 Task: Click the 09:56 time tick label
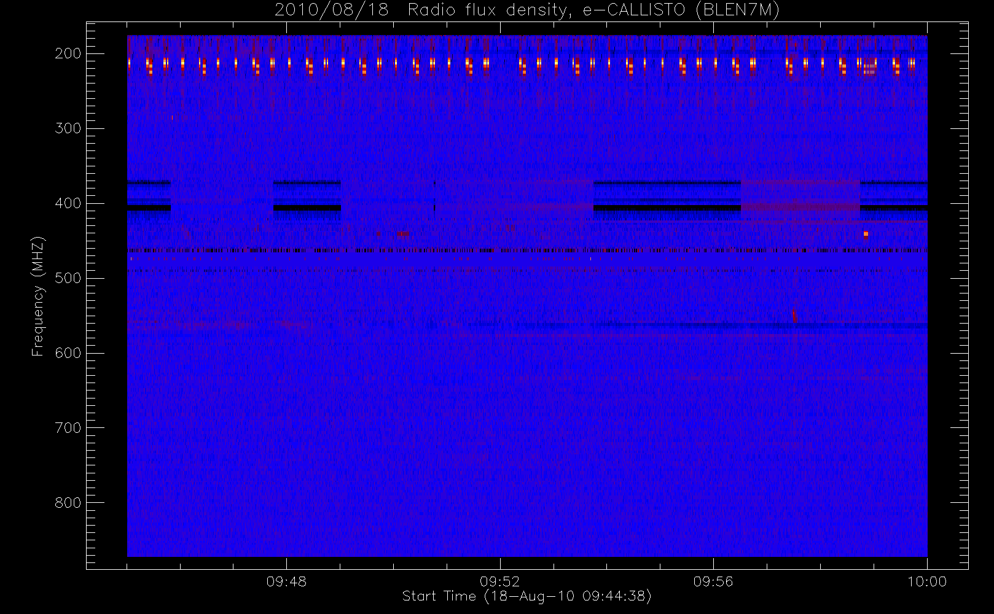713,581
